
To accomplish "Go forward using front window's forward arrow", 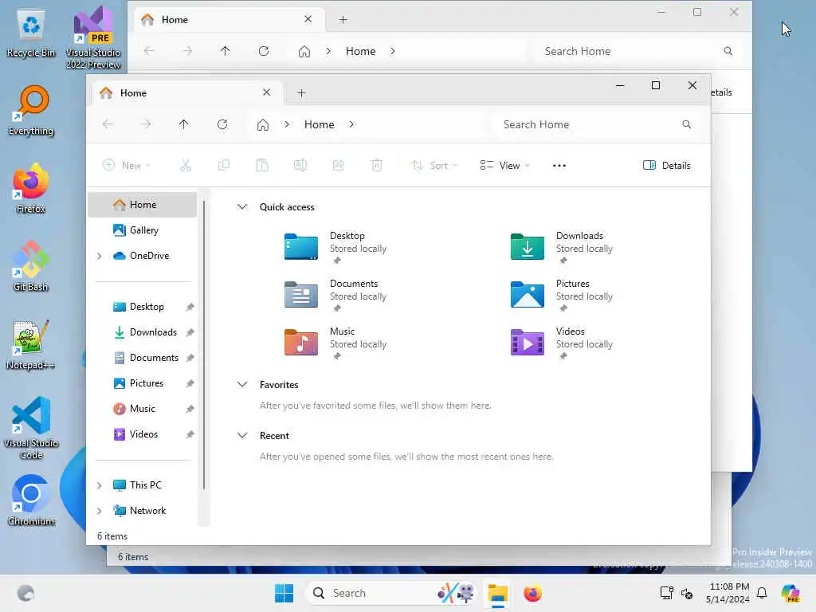I will click(146, 124).
